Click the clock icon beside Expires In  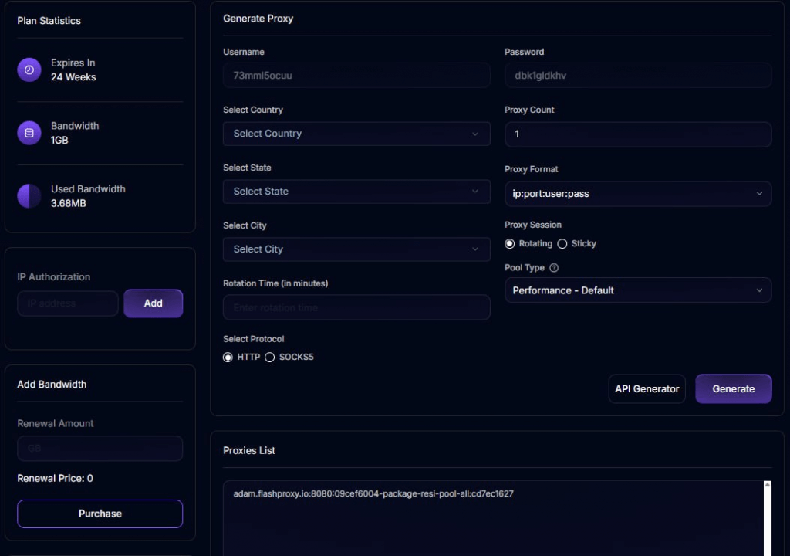pos(29,69)
